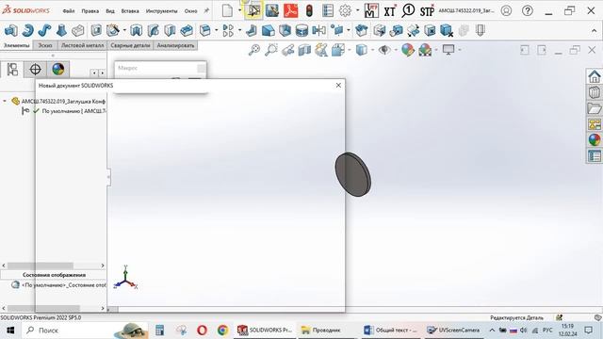Expand the linear pattern dropdown arrow
Image resolution: width=603 pixels, height=339 pixels.
click(x=239, y=30)
